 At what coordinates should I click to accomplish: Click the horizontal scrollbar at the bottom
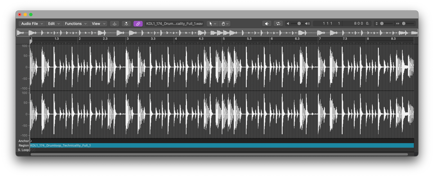219,154
